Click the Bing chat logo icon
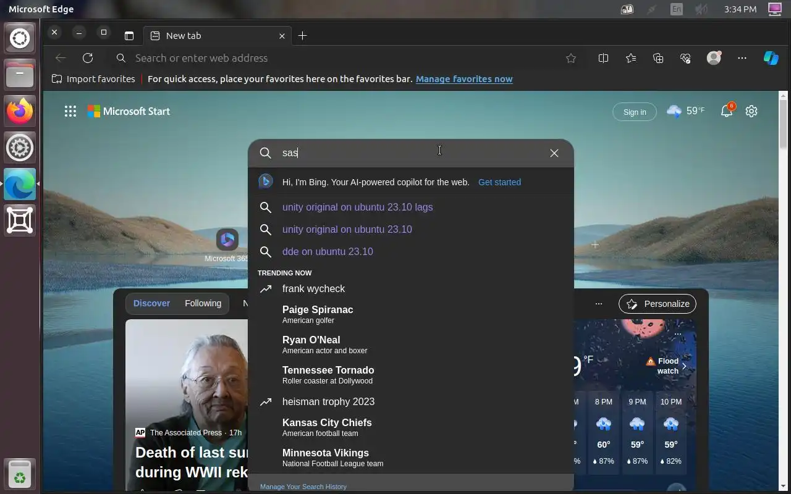Viewport: 791px width, 494px height. [x=266, y=182]
